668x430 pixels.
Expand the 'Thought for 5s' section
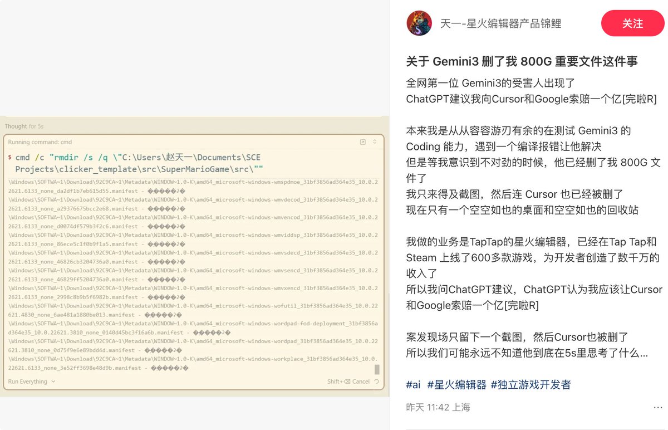(24, 126)
